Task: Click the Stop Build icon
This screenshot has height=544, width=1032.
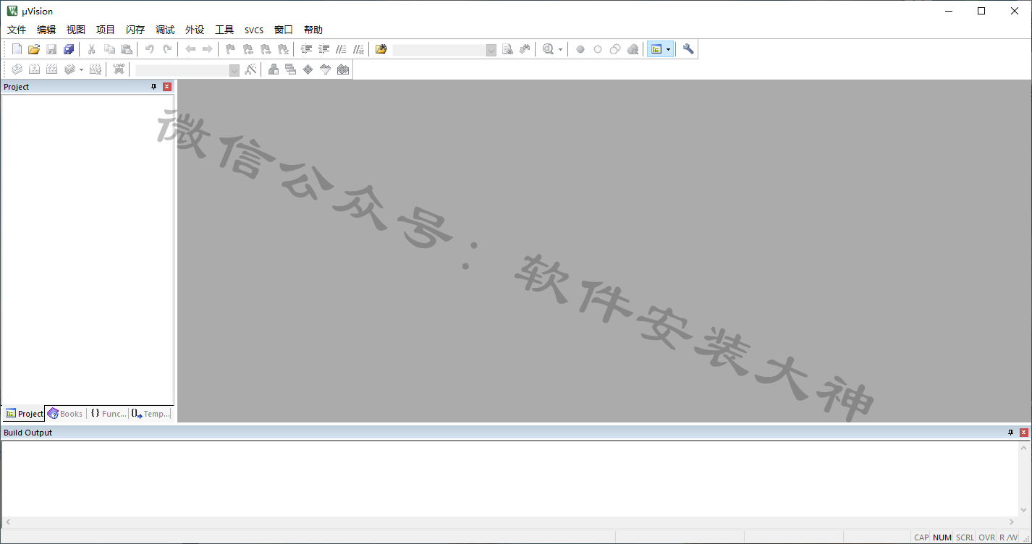Action: coord(95,69)
